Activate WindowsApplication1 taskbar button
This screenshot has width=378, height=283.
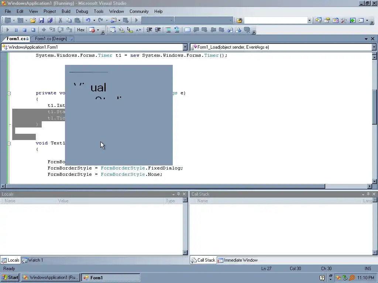click(x=51, y=277)
